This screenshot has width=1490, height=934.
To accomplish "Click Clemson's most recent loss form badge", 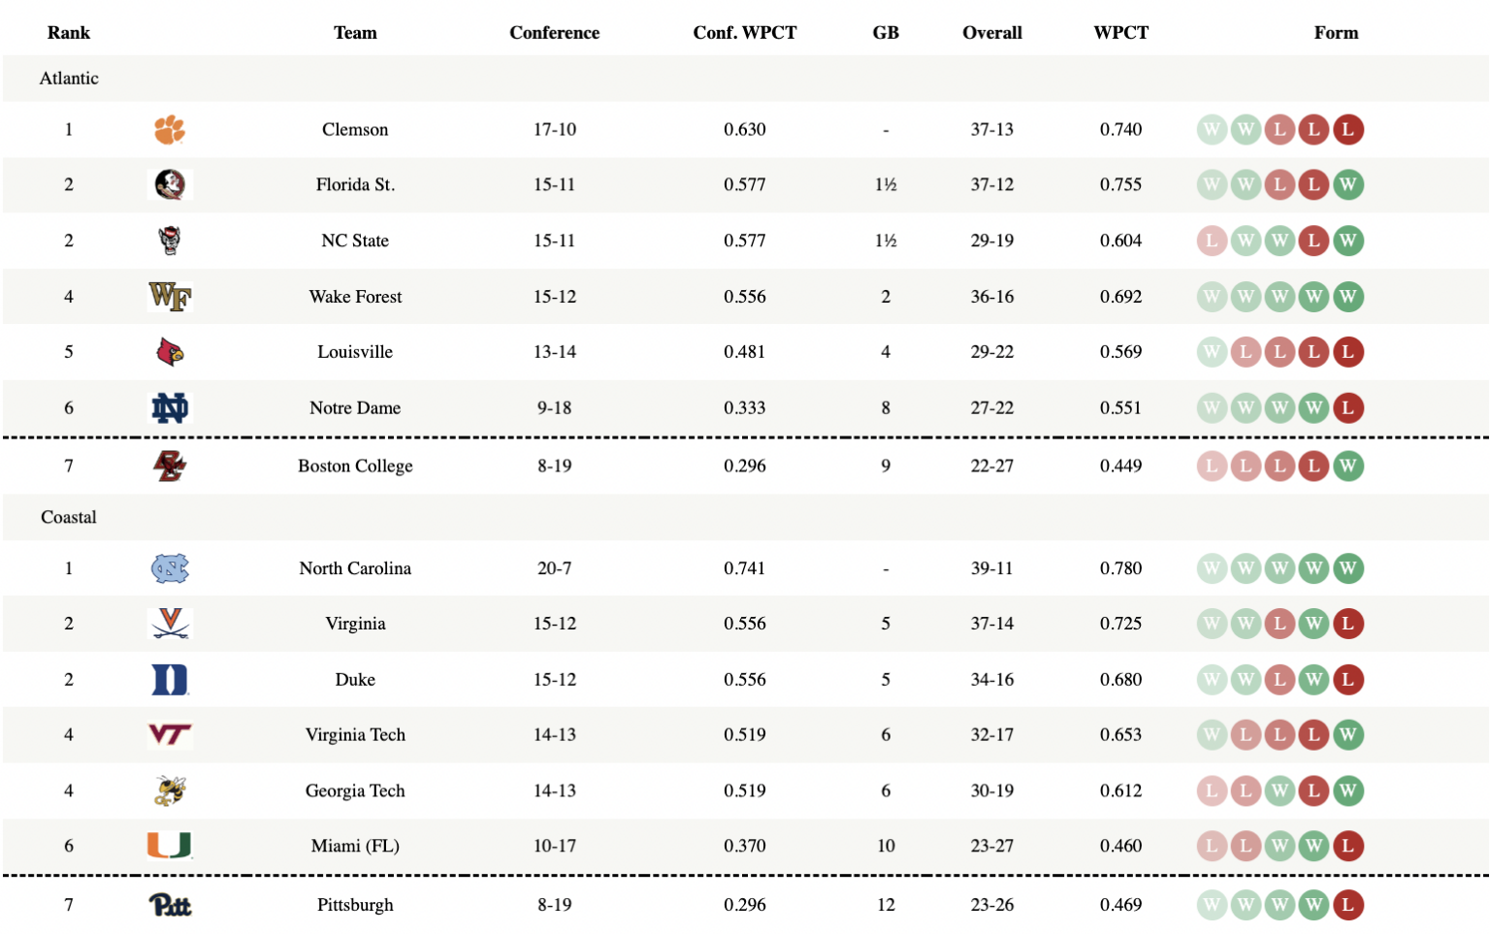I will (1347, 130).
